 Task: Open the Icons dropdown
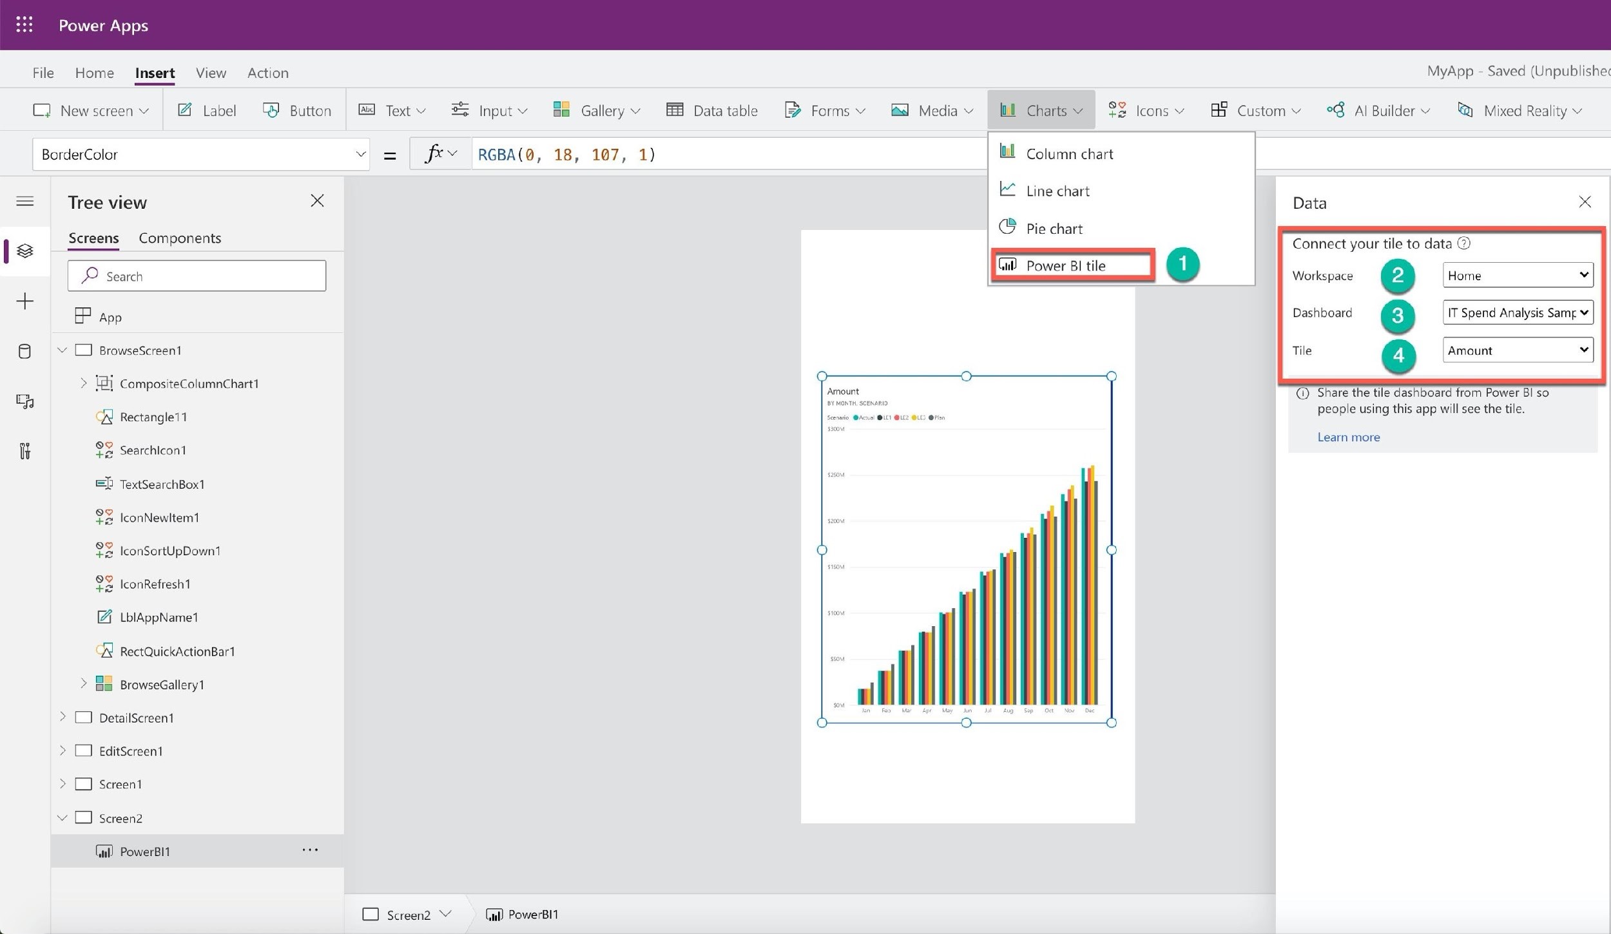point(1146,111)
